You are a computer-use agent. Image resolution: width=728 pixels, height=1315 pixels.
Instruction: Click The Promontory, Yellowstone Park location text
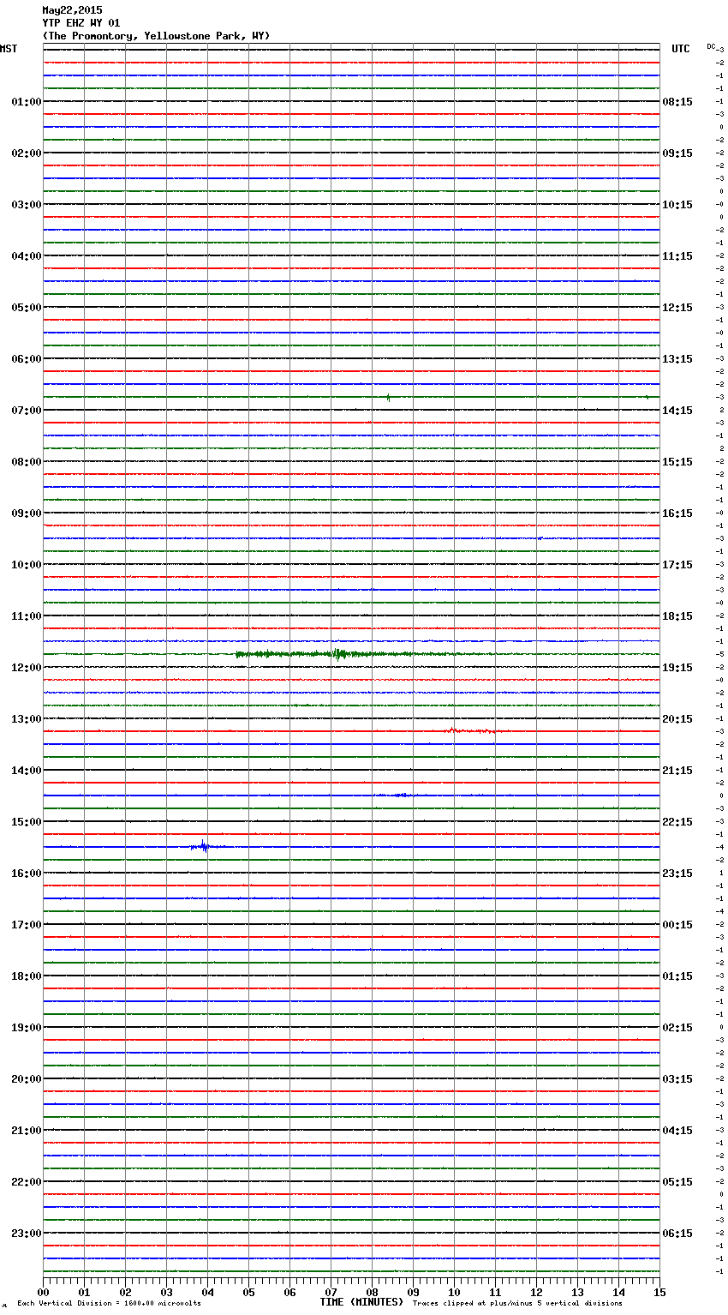pyautogui.click(x=156, y=36)
